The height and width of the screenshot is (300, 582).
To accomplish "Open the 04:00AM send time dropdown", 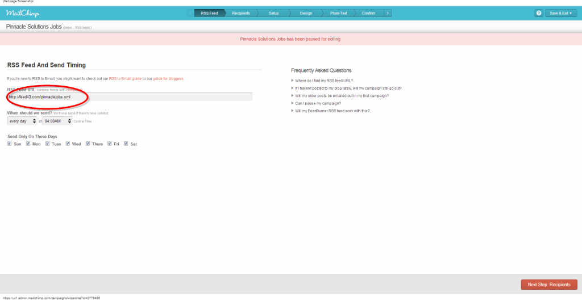I will coord(57,121).
